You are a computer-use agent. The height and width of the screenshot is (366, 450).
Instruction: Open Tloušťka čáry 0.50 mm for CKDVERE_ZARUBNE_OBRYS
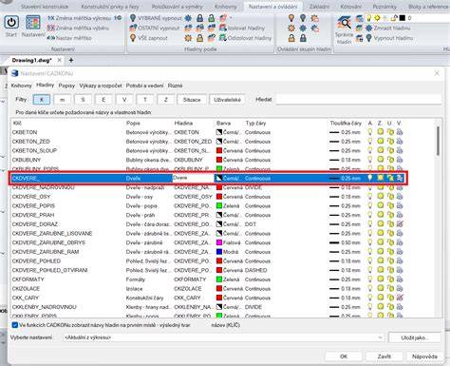click(345, 242)
